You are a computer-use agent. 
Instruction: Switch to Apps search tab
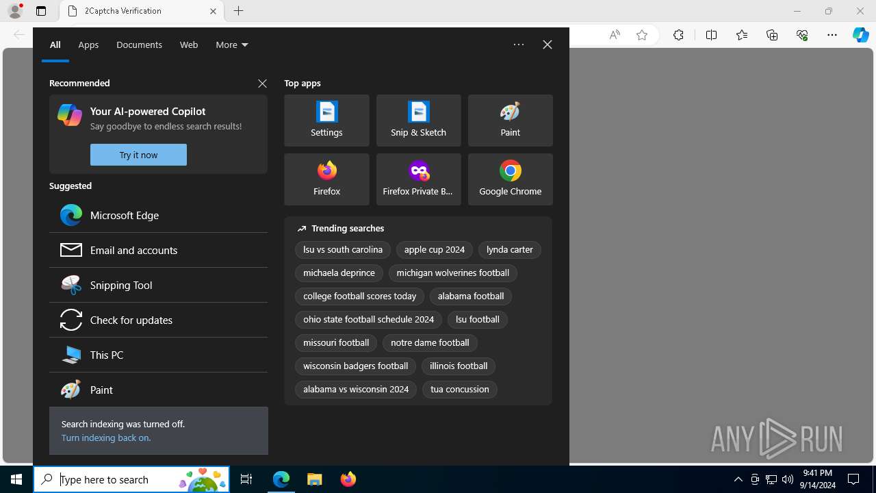pyautogui.click(x=88, y=45)
